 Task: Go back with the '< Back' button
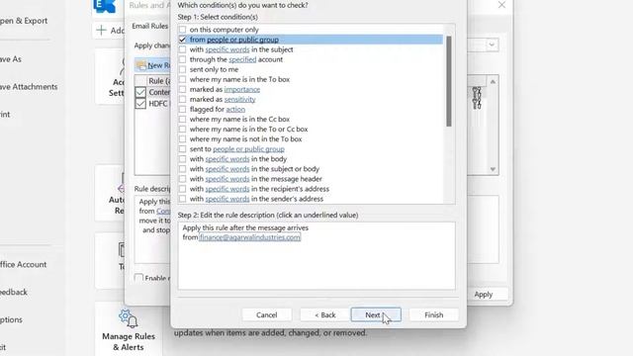click(325, 314)
